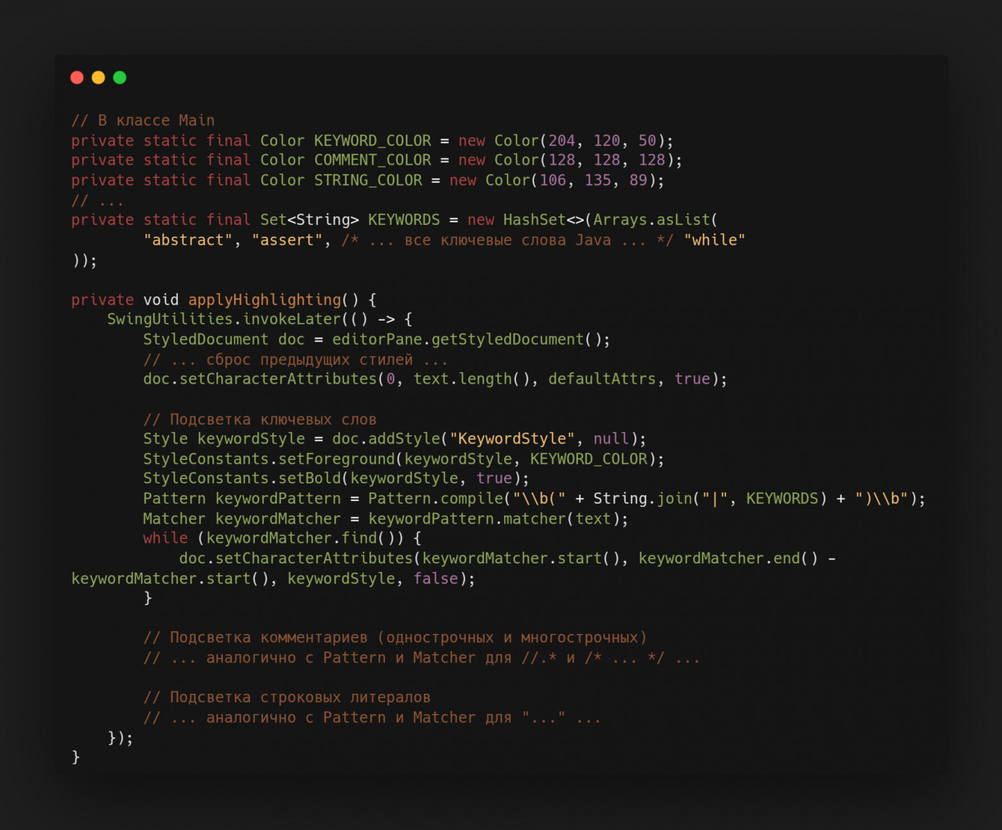Screen dimensions: 1002x830
Task: Click the yellow minimize circle icon
Action: 98,77
